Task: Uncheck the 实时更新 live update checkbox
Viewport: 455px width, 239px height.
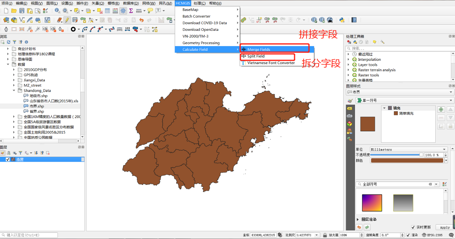Action: point(413,227)
